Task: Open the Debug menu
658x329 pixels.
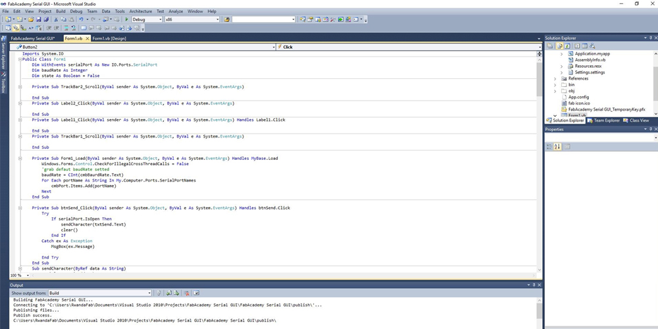Action: click(x=76, y=11)
